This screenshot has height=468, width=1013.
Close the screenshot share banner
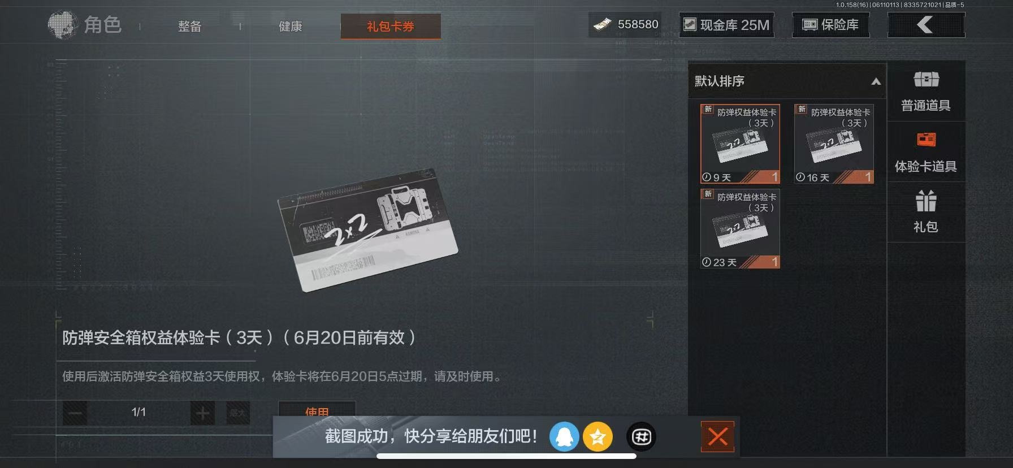(x=718, y=436)
